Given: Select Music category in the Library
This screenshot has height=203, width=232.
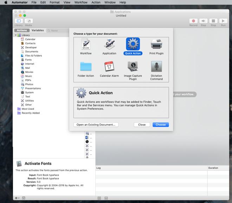Looking at the screenshot, I should pos(28,76).
